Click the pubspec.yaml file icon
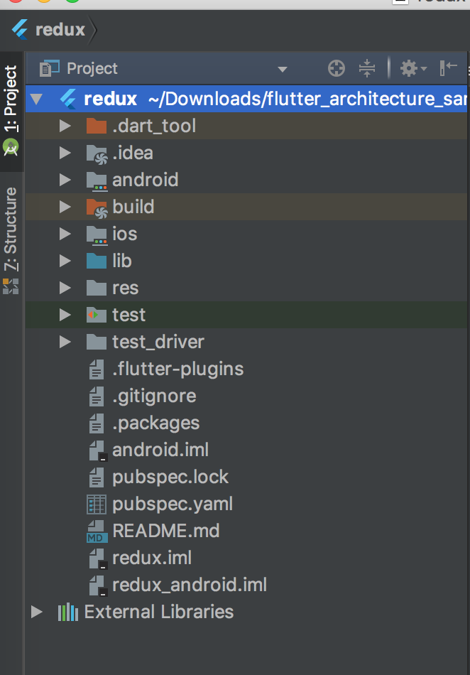Screen dimensions: 470x675 97,504
